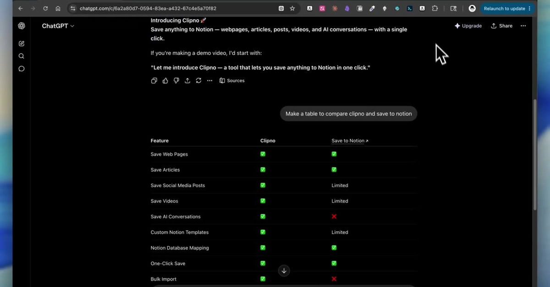Open the terminal prompt extension icon
The image size is (550, 287).
point(410,8)
